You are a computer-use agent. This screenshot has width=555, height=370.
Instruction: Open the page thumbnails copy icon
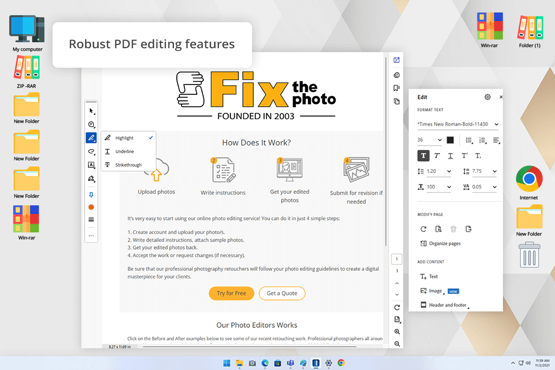click(397, 101)
